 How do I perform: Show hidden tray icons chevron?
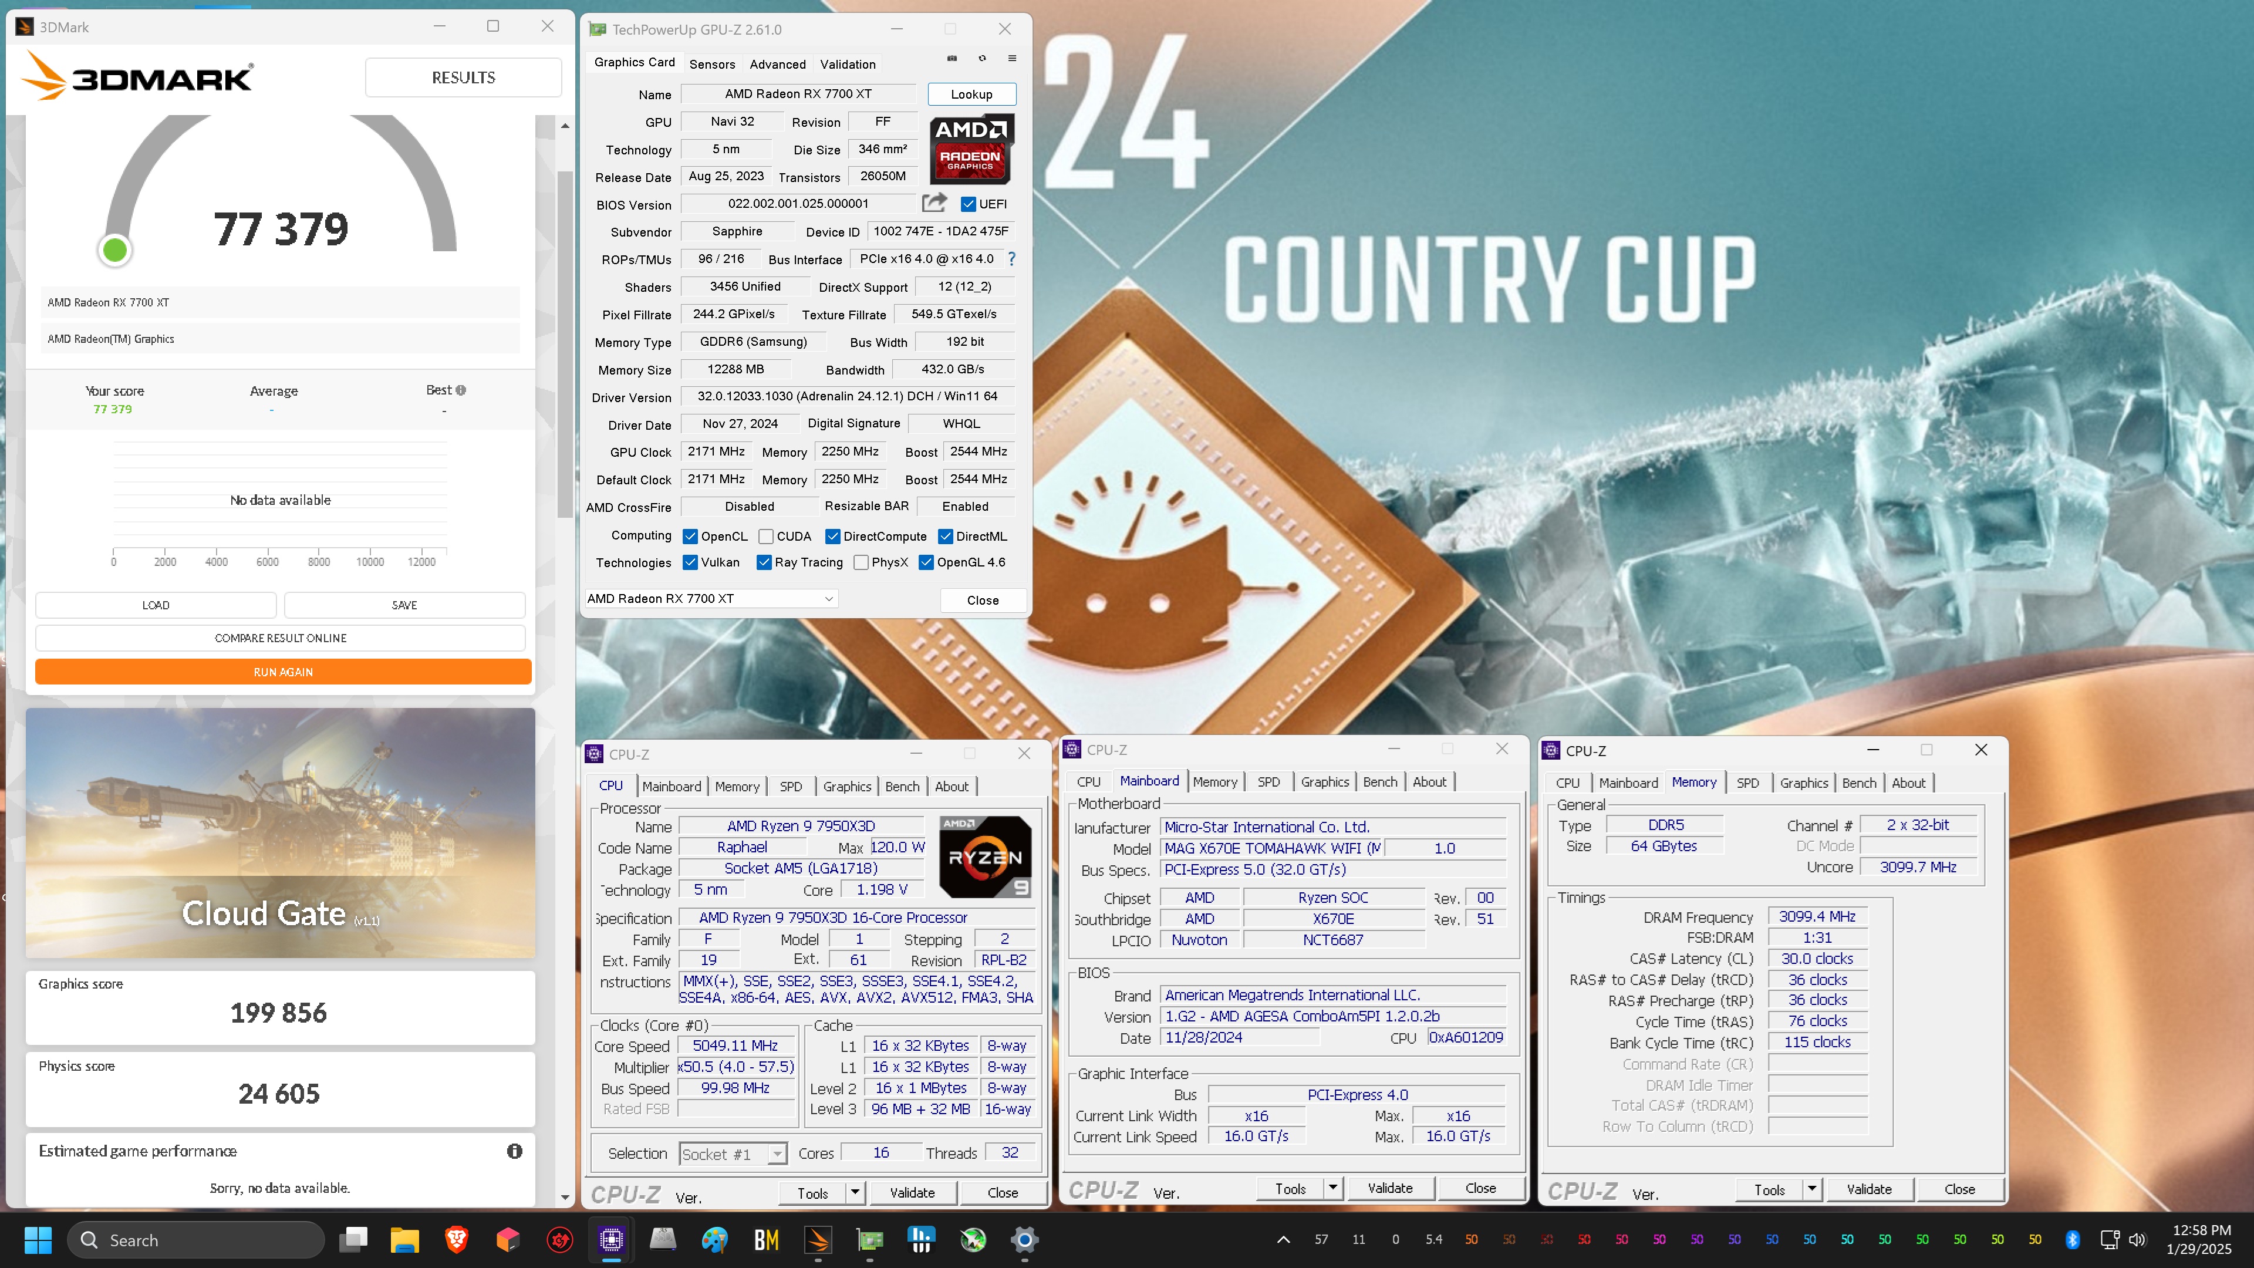[x=1284, y=1240]
